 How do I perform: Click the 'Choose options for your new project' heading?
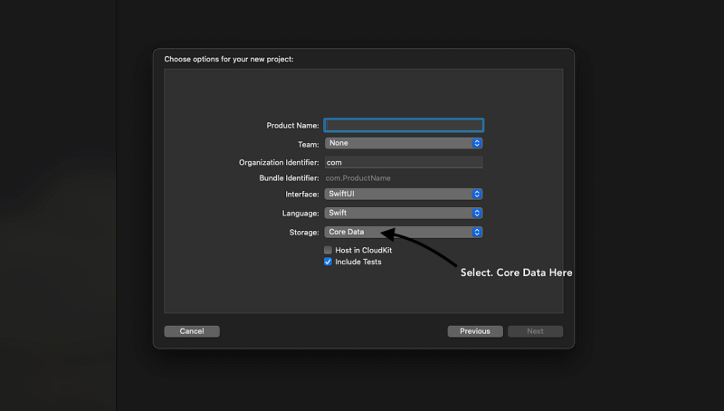(x=228, y=59)
